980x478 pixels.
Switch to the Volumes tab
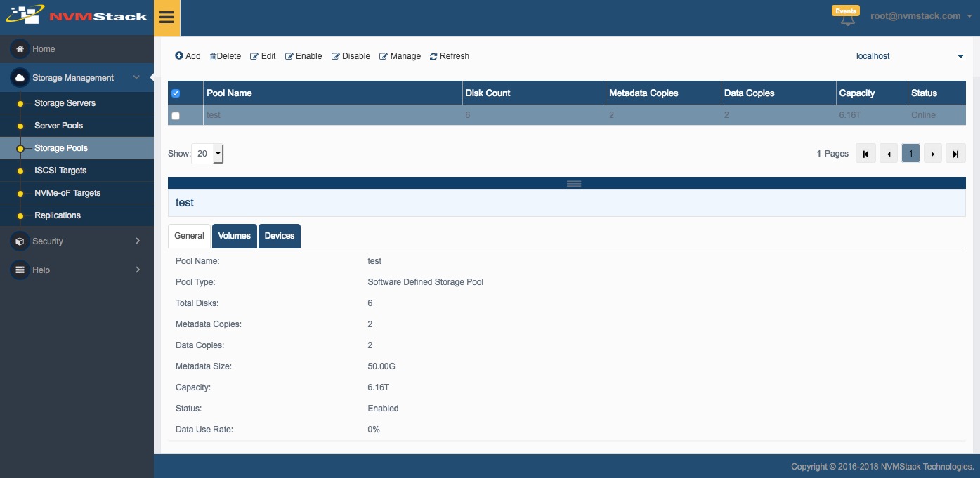click(x=234, y=236)
